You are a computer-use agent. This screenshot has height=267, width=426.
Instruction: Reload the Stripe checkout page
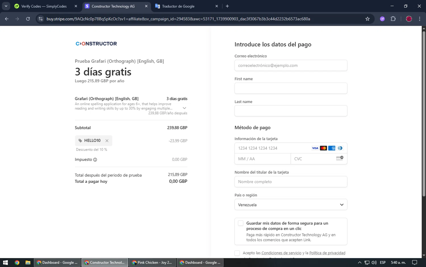pyautogui.click(x=28, y=19)
